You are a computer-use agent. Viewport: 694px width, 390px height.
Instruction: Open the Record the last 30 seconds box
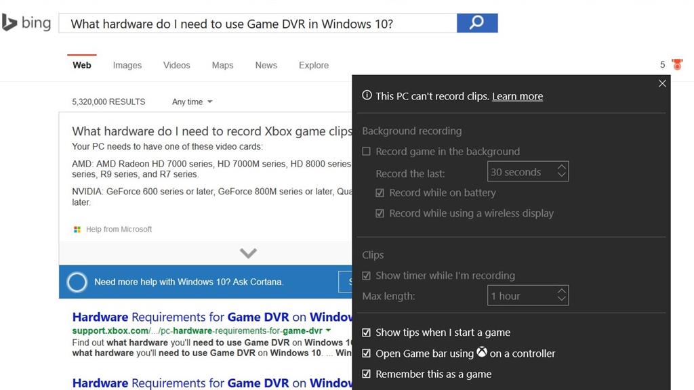click(x=527, y=171)
